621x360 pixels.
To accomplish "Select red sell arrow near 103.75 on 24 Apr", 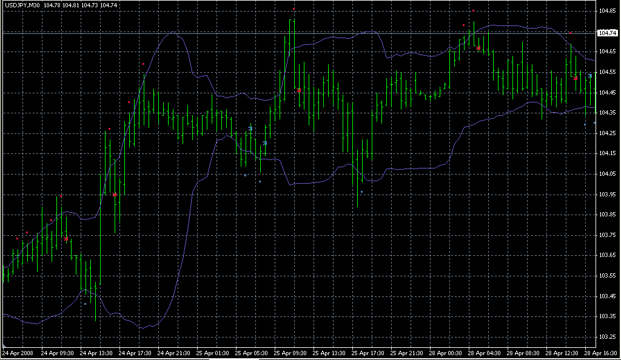I will (66, 239).
